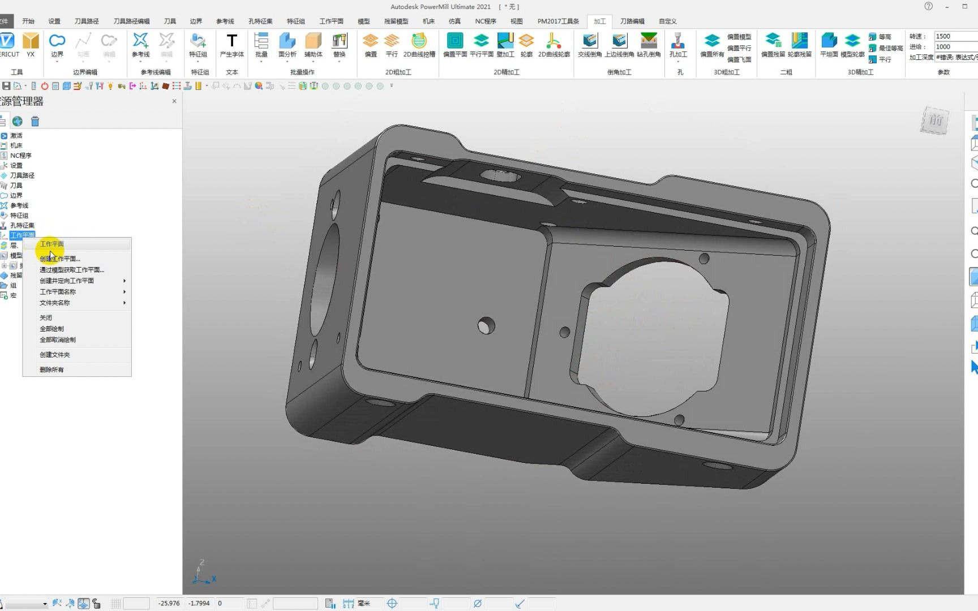The height and width of the screenshot is (611, 978).
Task: Select the 刀具路径 item in explorer tree
Action: click(x=22, y=175)
